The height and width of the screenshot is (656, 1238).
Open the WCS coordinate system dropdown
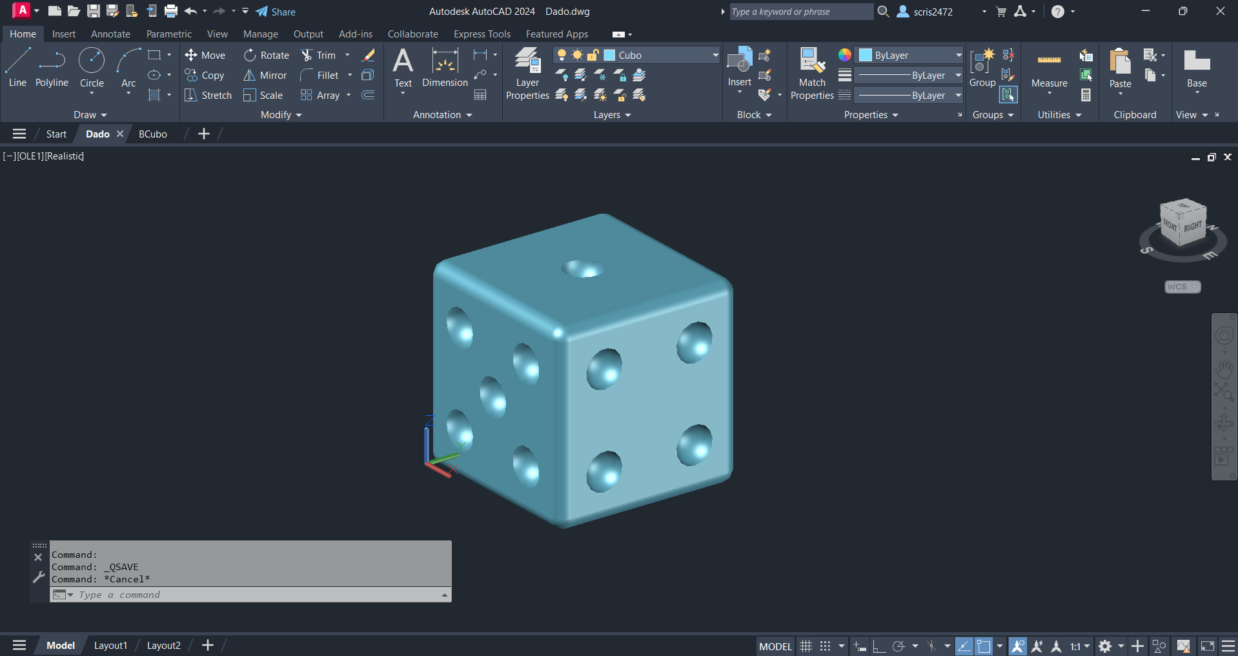coord(1182,287)
